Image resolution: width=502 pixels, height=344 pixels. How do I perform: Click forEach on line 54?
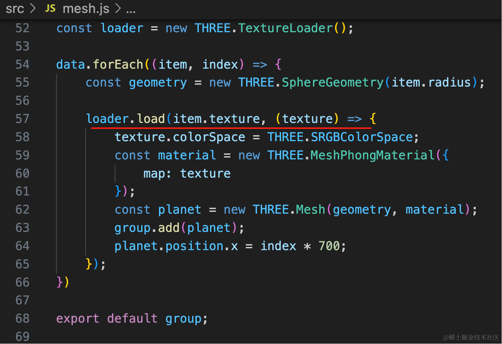point(118,64)
